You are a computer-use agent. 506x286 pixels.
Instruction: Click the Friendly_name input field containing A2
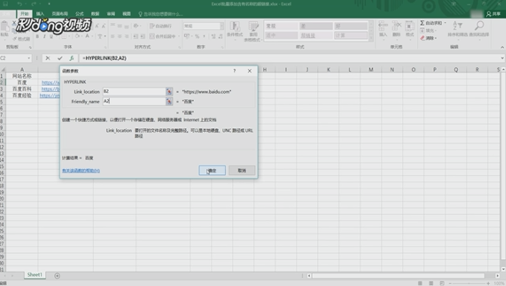click(x=134, y=101)
